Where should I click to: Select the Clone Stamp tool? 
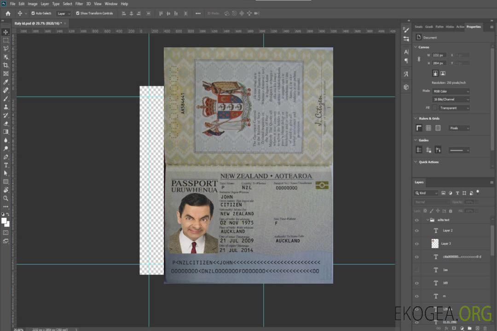pos(6,107)
